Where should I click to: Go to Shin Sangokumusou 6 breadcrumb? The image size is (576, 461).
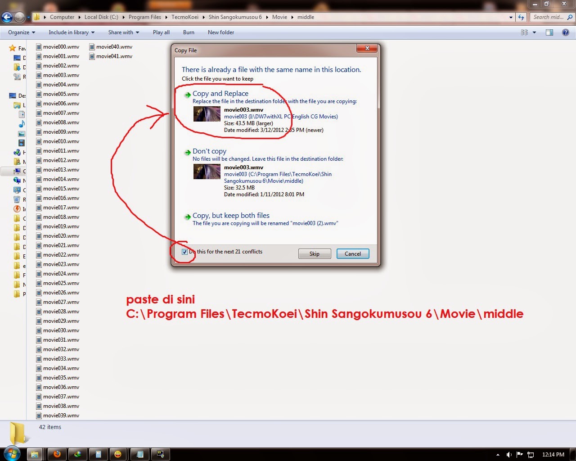(x=235, y=17)
